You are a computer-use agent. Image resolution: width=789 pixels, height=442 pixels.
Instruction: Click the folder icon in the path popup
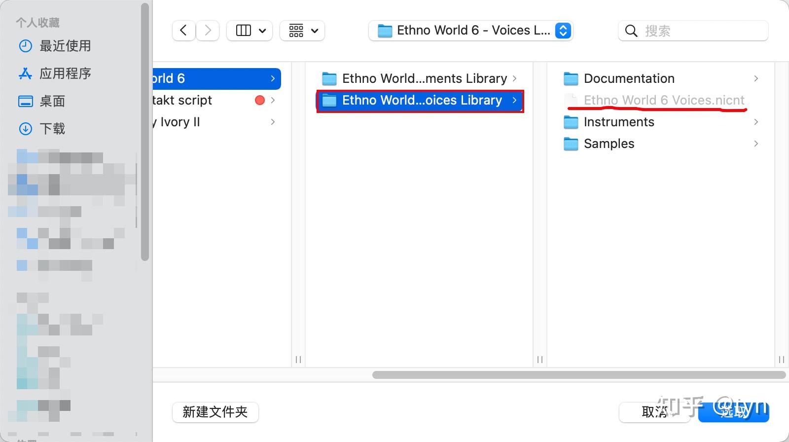pyautogui.click(x=385, y=31)
